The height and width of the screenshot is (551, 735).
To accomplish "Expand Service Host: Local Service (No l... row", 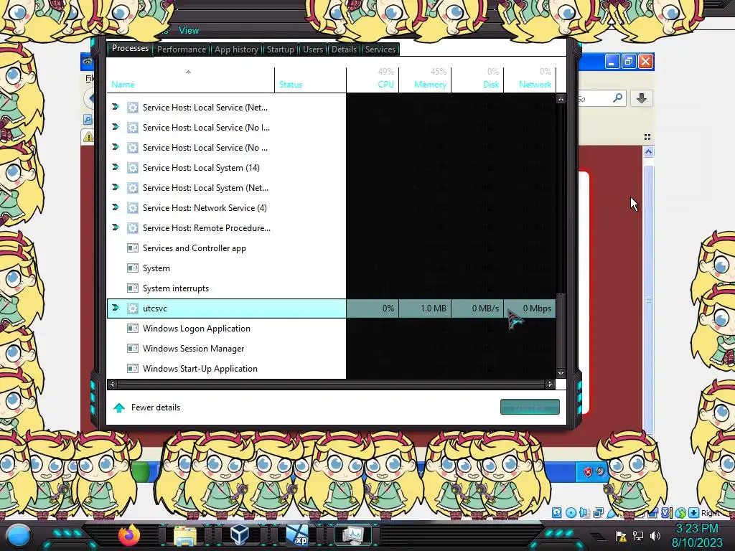I will coord(116,127).
